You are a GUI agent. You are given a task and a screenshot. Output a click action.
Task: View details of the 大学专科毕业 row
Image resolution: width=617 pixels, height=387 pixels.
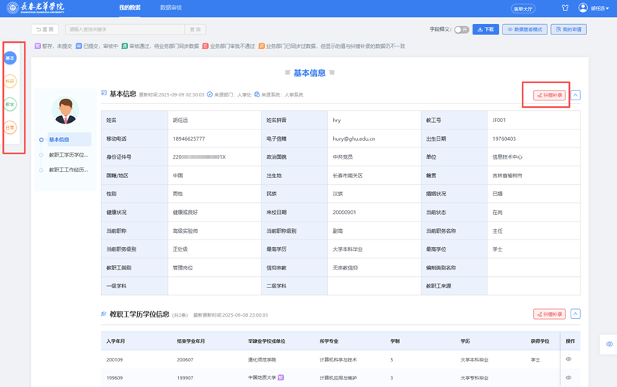click(568, 378)
